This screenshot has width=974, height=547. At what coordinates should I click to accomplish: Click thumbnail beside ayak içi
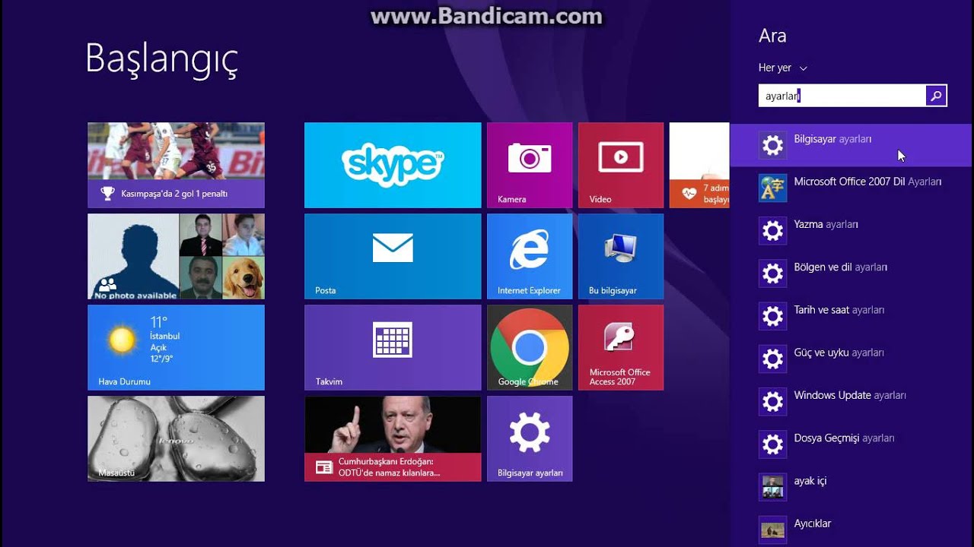coord(772,486)
